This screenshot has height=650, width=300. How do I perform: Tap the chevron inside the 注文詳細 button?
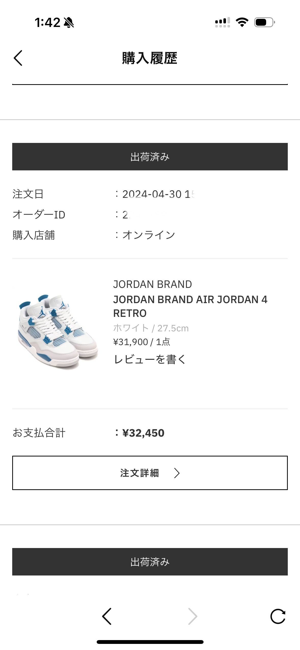pos(177,473)
